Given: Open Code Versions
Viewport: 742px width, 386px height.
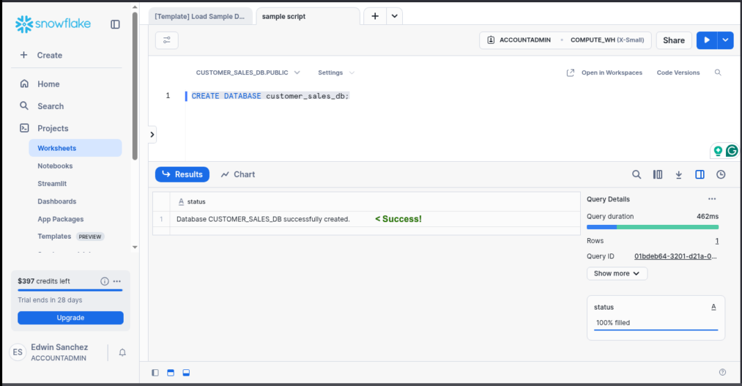Looking at the screenshot, I should click(x=677, y=72).
